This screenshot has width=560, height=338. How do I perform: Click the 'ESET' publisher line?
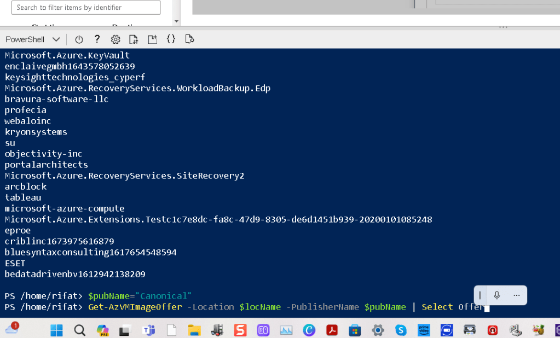(x=15, y=263)
